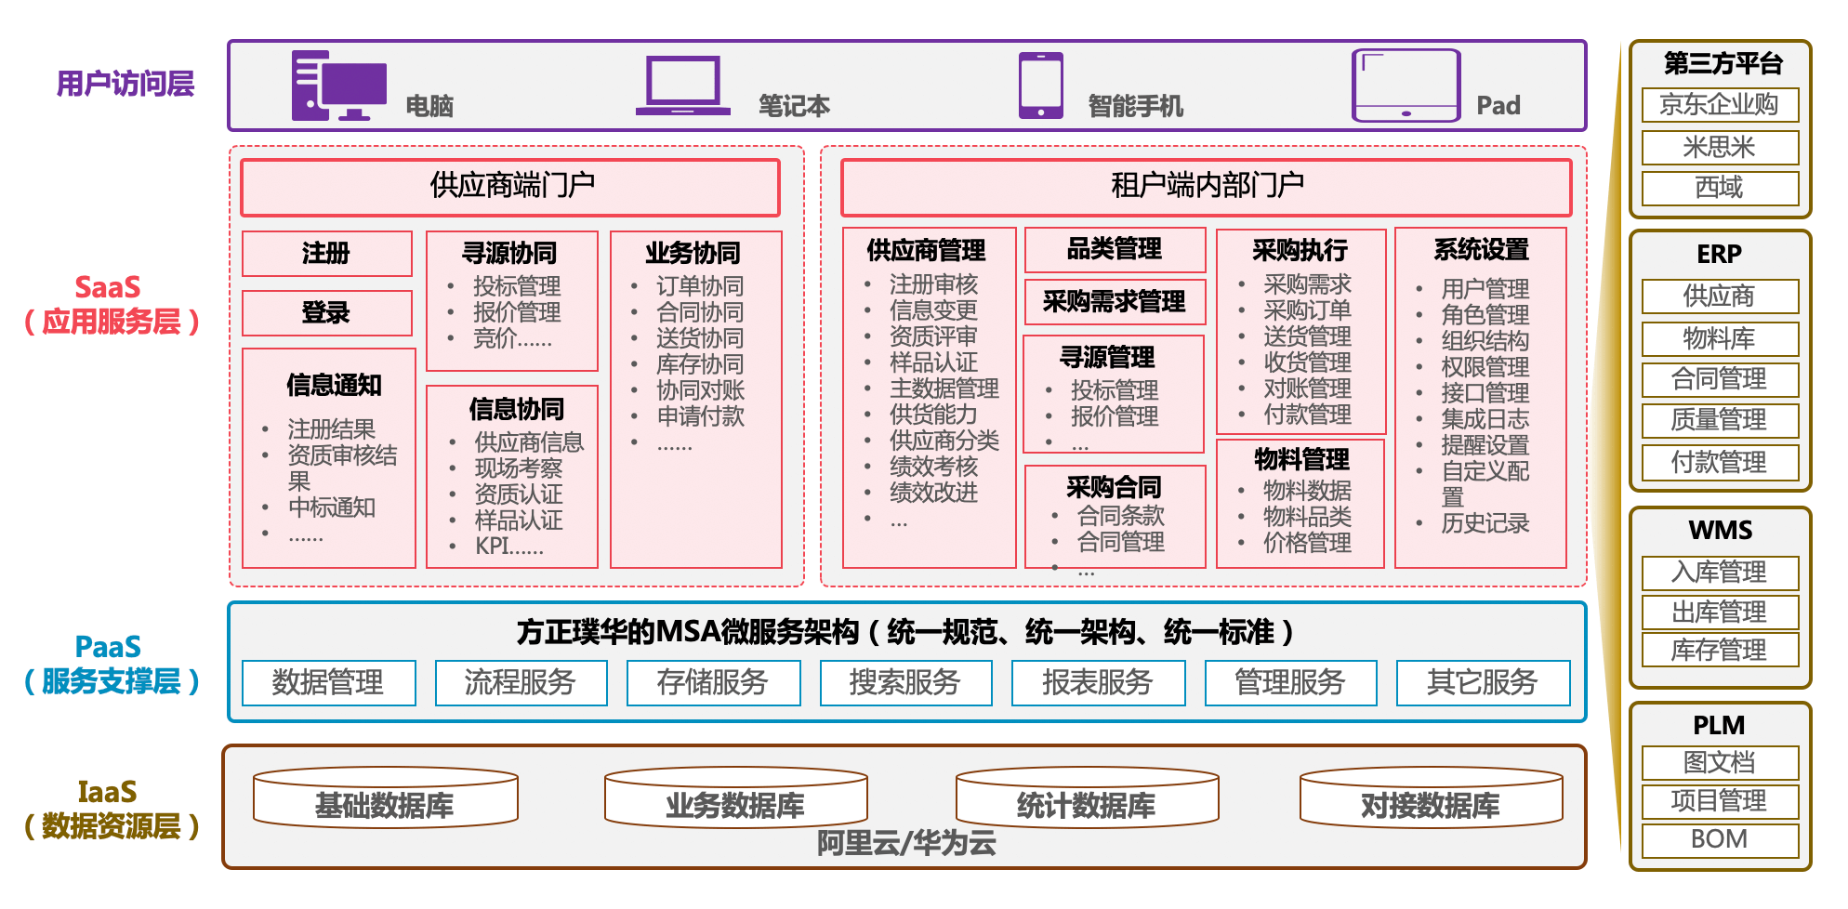Select the 对接数据库 database cylinder
The width and height of the screenshot is (1848, 909).
tap(1431, 799)
